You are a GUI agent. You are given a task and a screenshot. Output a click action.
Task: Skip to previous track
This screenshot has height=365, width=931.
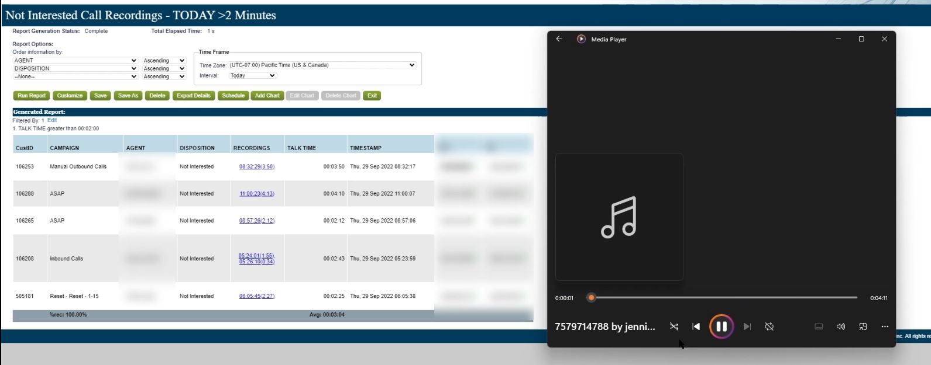click(696, 326)
